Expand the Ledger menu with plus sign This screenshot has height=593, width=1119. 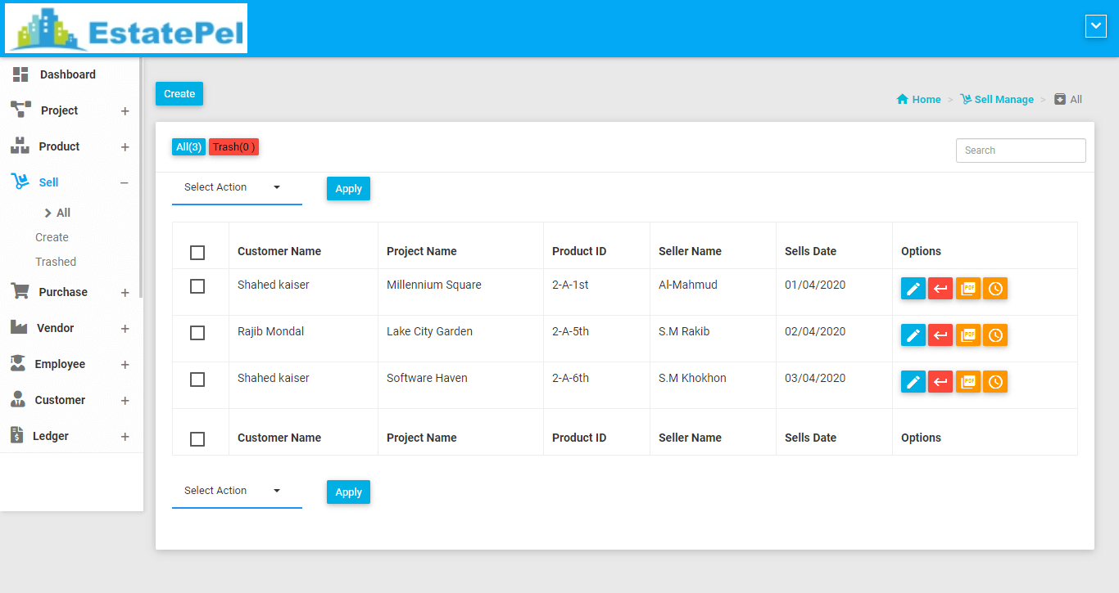click(125, 437)
